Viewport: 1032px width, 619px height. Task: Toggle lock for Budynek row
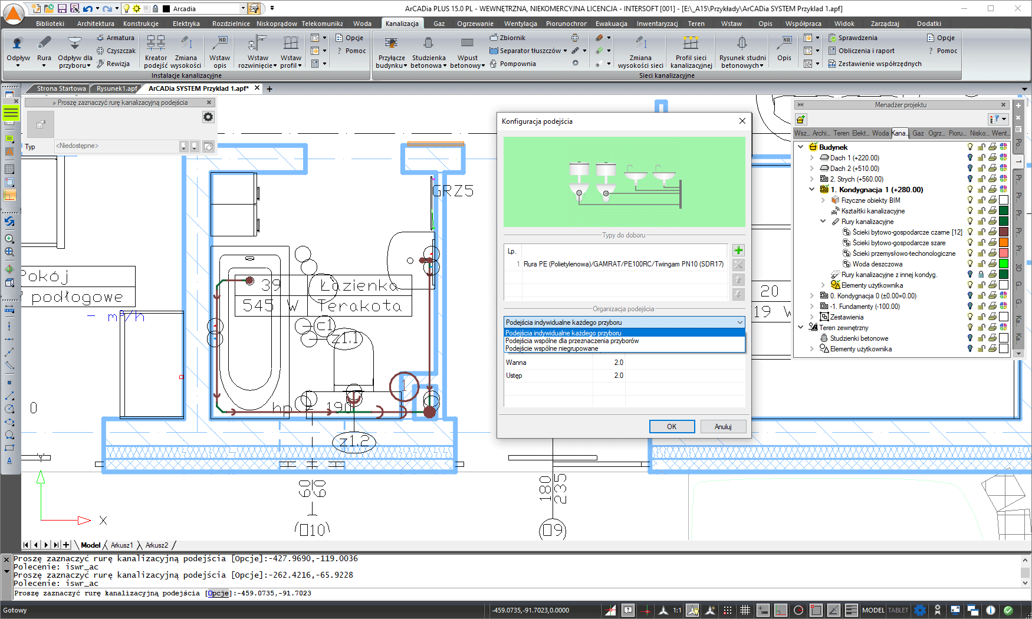coord(981,147)
